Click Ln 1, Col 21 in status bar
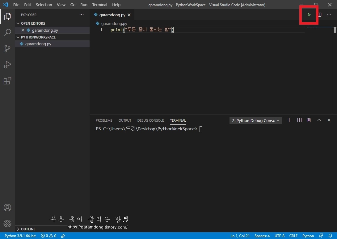This screenshot has width=337, height=239. point(240,236)
